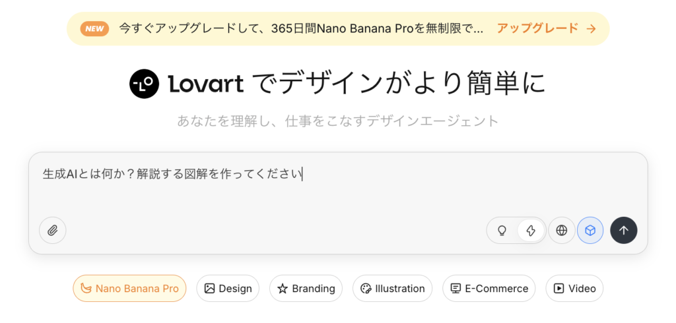The width and height of the screenshot is (676, 323).
Task: Select the lightbulb thinking mode option
Action: point(502,231)
